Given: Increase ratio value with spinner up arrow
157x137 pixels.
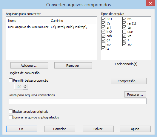Looking at the screenshot, I should click(25, 86).
